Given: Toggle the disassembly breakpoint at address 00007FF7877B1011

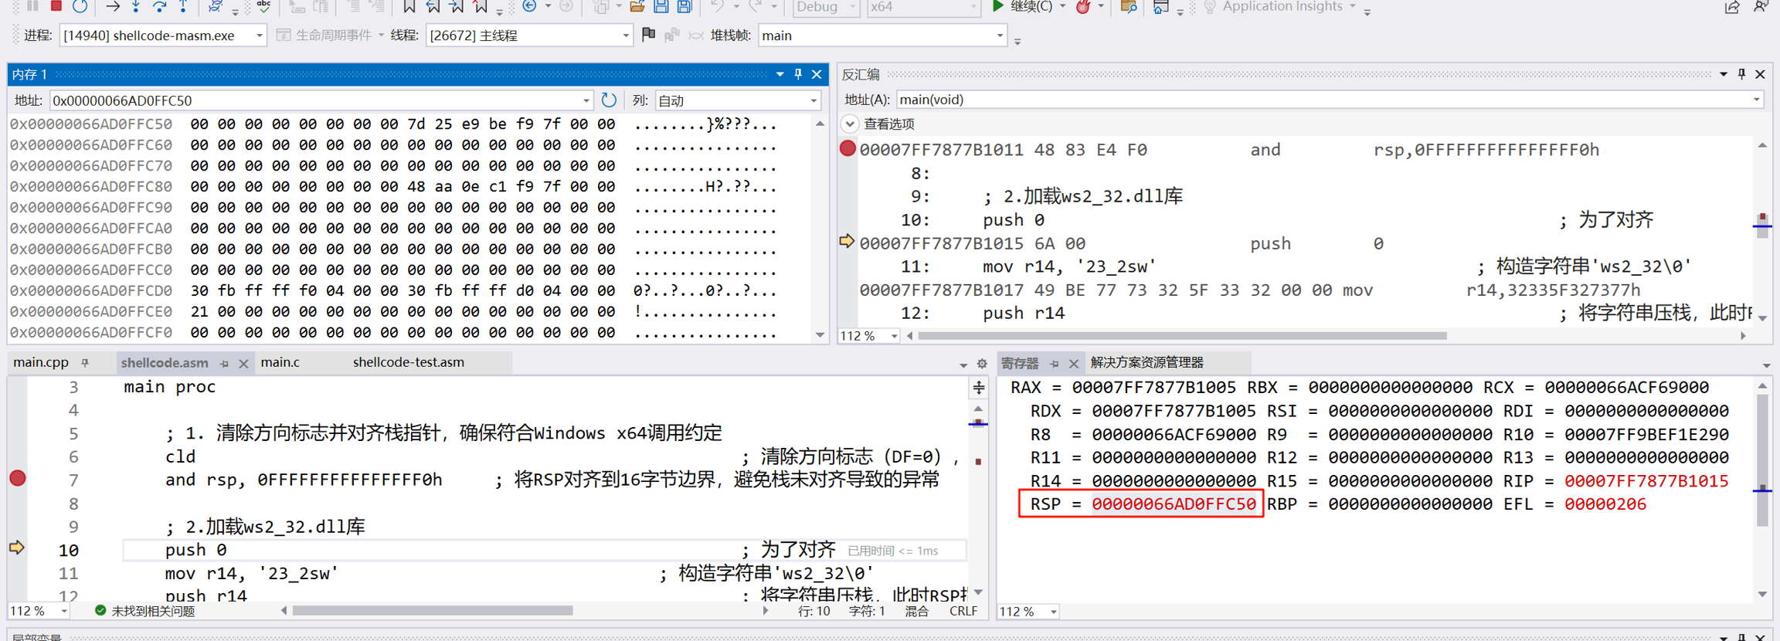Looking at the screenshot, I should coord(848,148).
